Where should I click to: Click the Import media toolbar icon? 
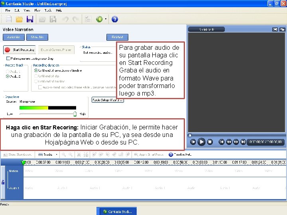tap(42, 19)
